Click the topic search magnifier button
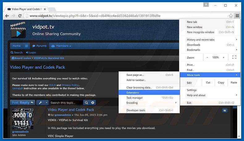244x141 pixels. coord(86,103)
